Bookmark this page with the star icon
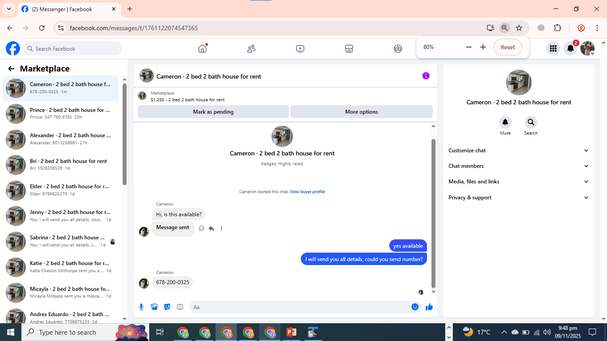Screen dimensions: 607x341 coord(519,28)
